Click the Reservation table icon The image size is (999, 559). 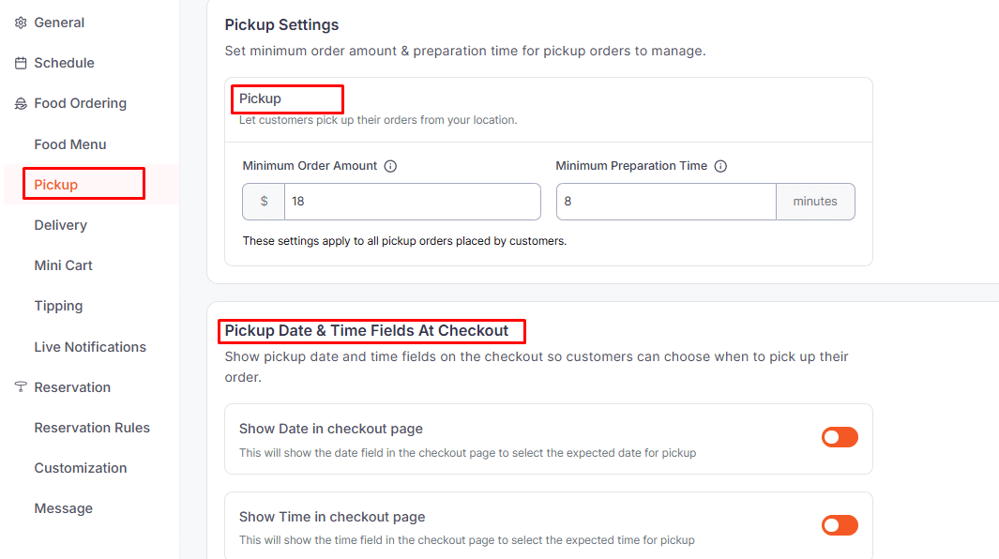point(21,387)
